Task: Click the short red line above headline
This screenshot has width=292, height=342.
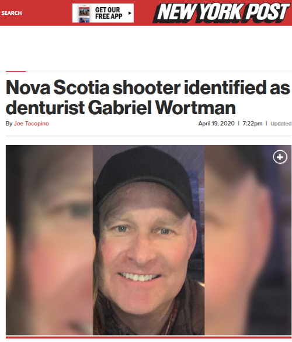Action: point(16,71)
